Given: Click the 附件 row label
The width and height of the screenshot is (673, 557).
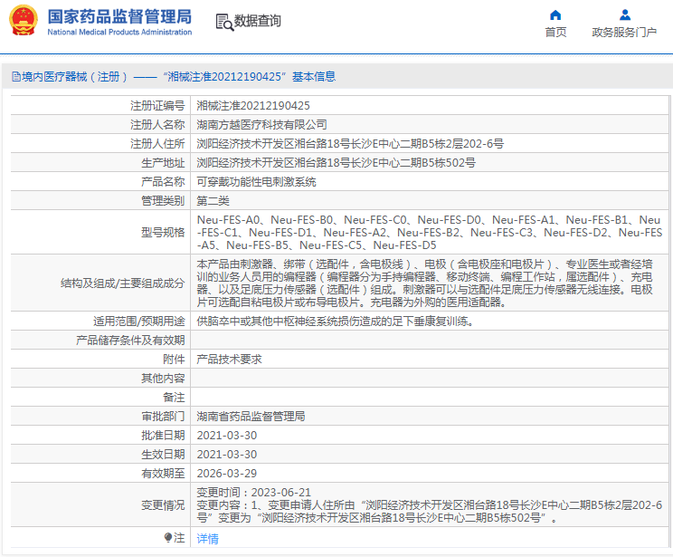Looking at the screenshot, I should tap(174, 360).
